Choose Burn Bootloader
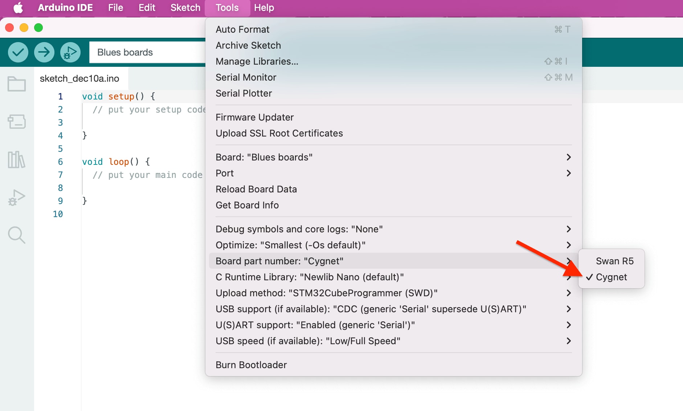The image size is (683, 411). tap(394, 365)
